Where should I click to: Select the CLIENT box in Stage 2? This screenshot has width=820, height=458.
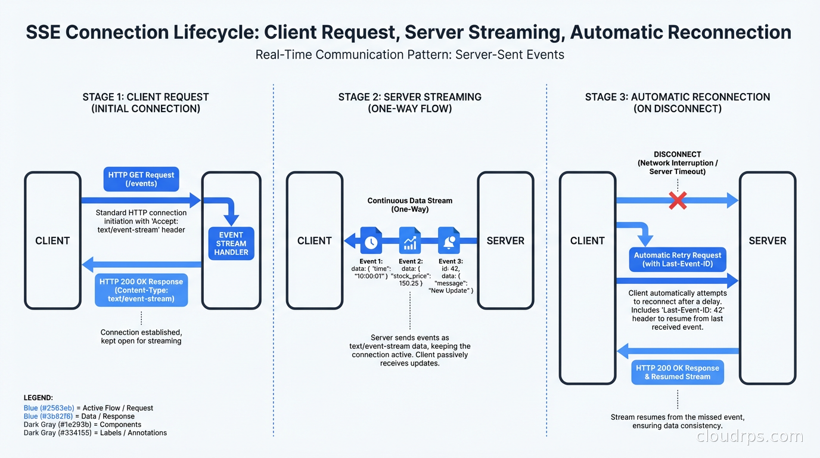click(x=314, y=240)
